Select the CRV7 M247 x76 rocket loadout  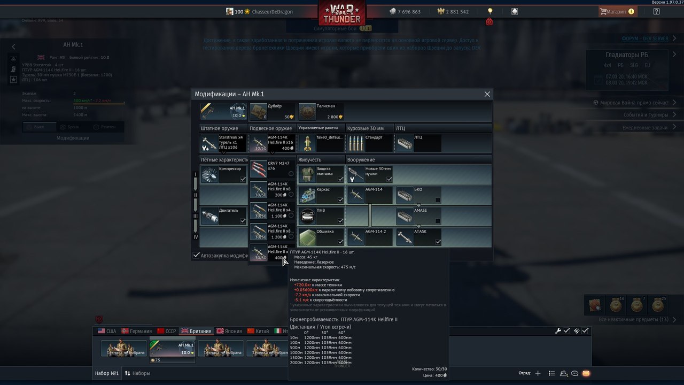pyautogui.click(x=273, y=169)
